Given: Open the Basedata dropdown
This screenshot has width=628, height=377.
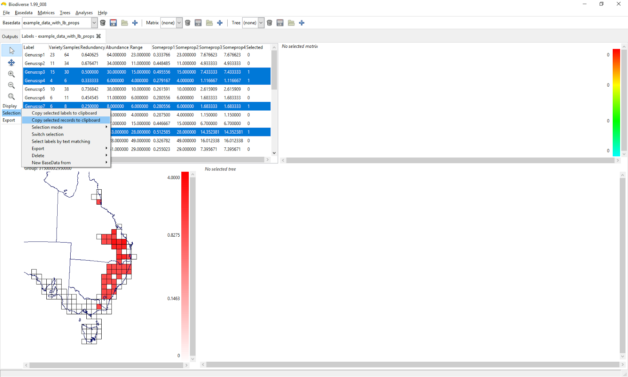Looking at the screenshot, I should tap(94, 23).
